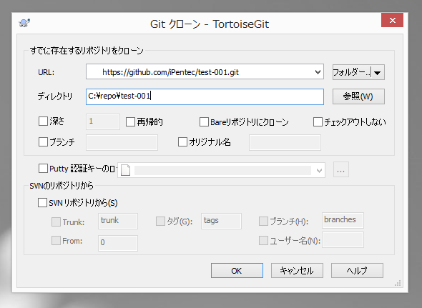
Task: Toggle the タグ(G): checkbox
Action: (160, 222)
